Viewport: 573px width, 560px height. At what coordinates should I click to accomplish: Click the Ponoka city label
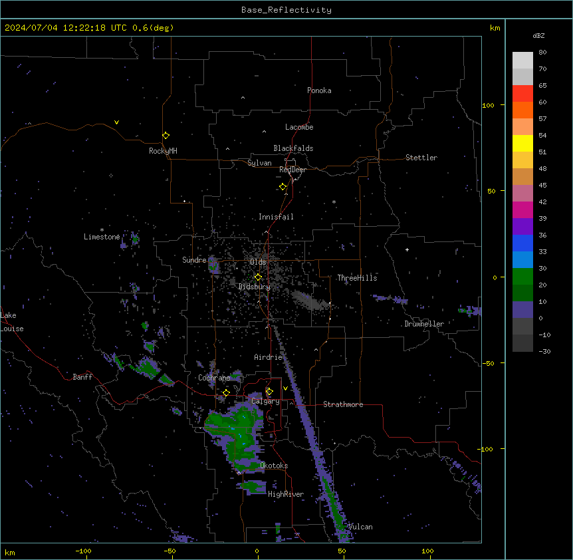tap(319, 90)
